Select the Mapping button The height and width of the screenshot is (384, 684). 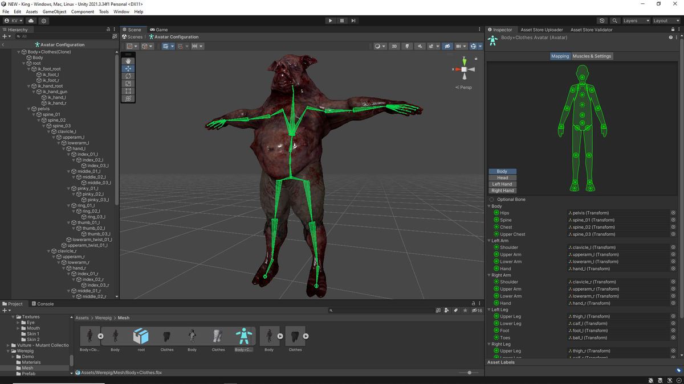[x=560, y=56]
